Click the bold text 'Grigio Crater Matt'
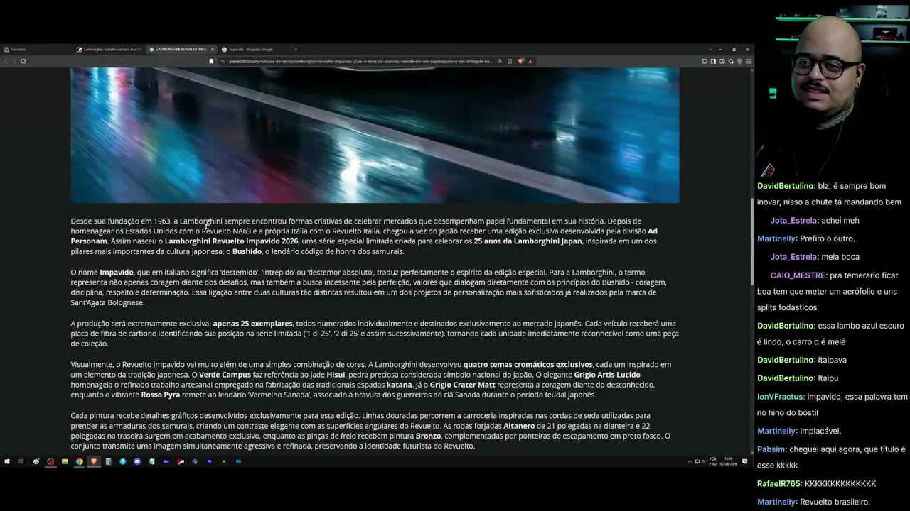Viewport: 910px width, 511px height. click(464, 385)
